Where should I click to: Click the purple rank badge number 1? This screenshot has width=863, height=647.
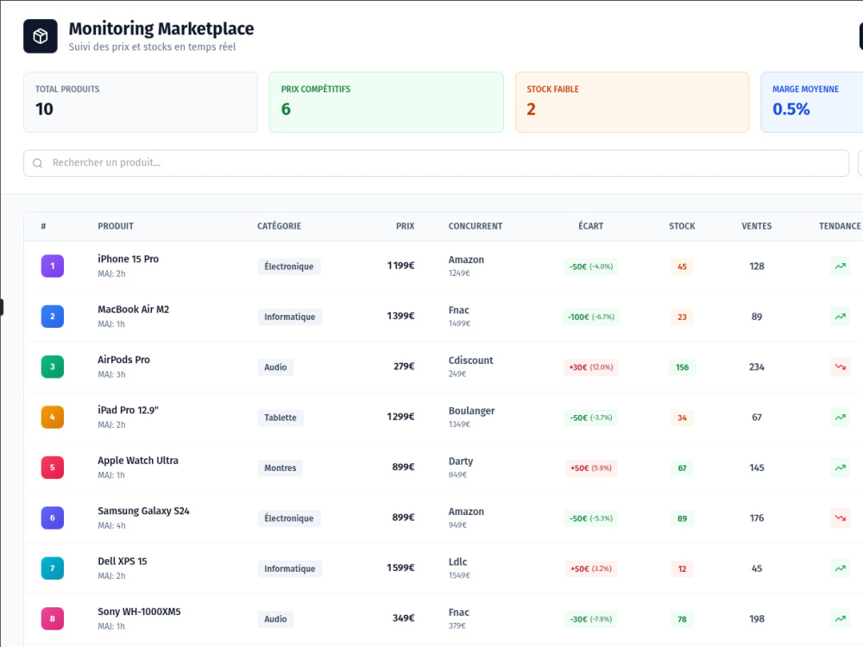tap(53, 267)
